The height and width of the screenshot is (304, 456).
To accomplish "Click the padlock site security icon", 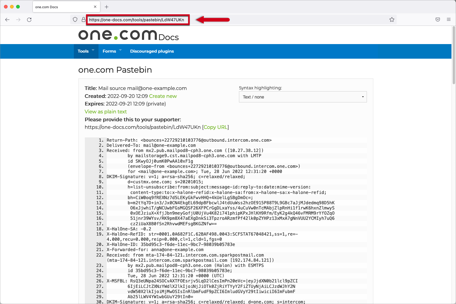I will 83,19.
